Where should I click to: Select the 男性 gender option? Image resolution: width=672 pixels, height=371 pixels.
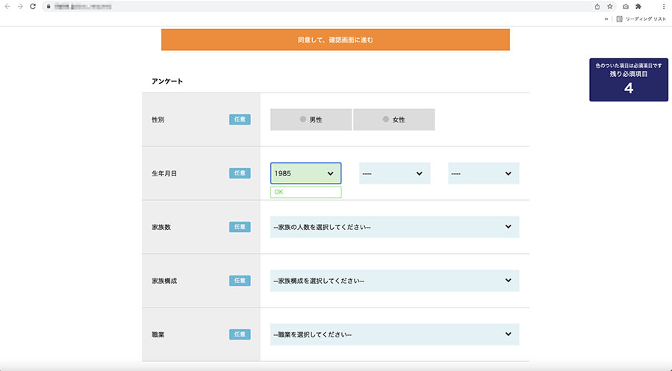pyautogui.click(x=311, y=119)
